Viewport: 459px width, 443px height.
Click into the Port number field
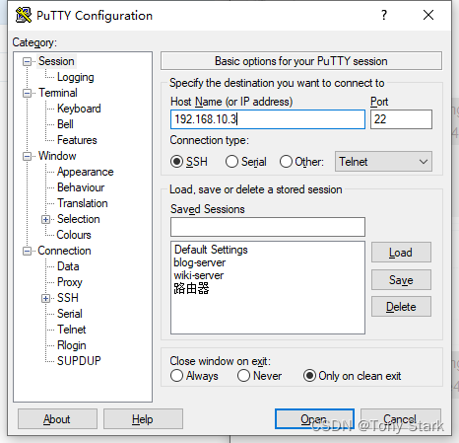[x=401, y=119]
